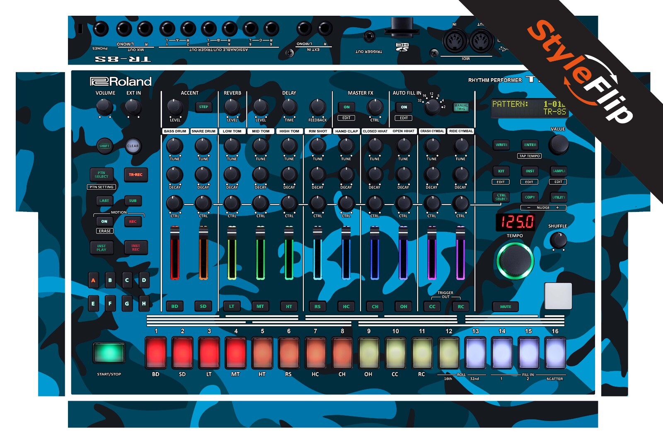Select pattern variation A
The height and width of the screenshot is (440, 663).
click(x=93, y=281)
